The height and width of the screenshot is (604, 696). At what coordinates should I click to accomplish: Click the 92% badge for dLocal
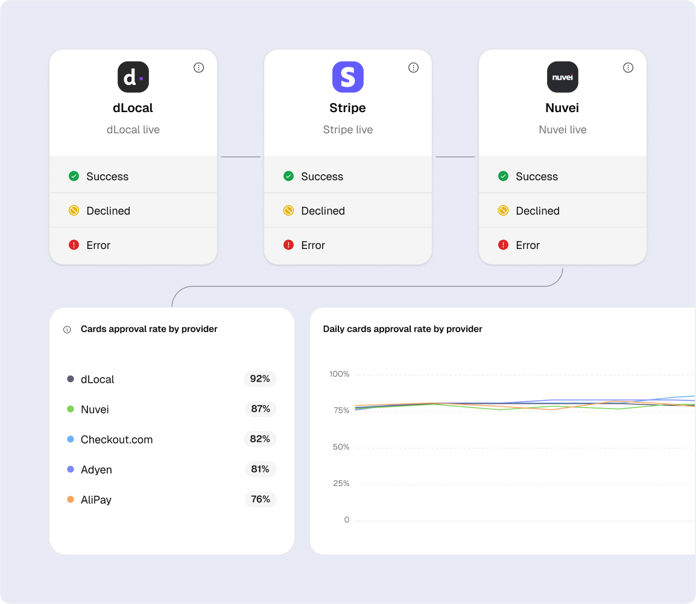click(260, 379)
